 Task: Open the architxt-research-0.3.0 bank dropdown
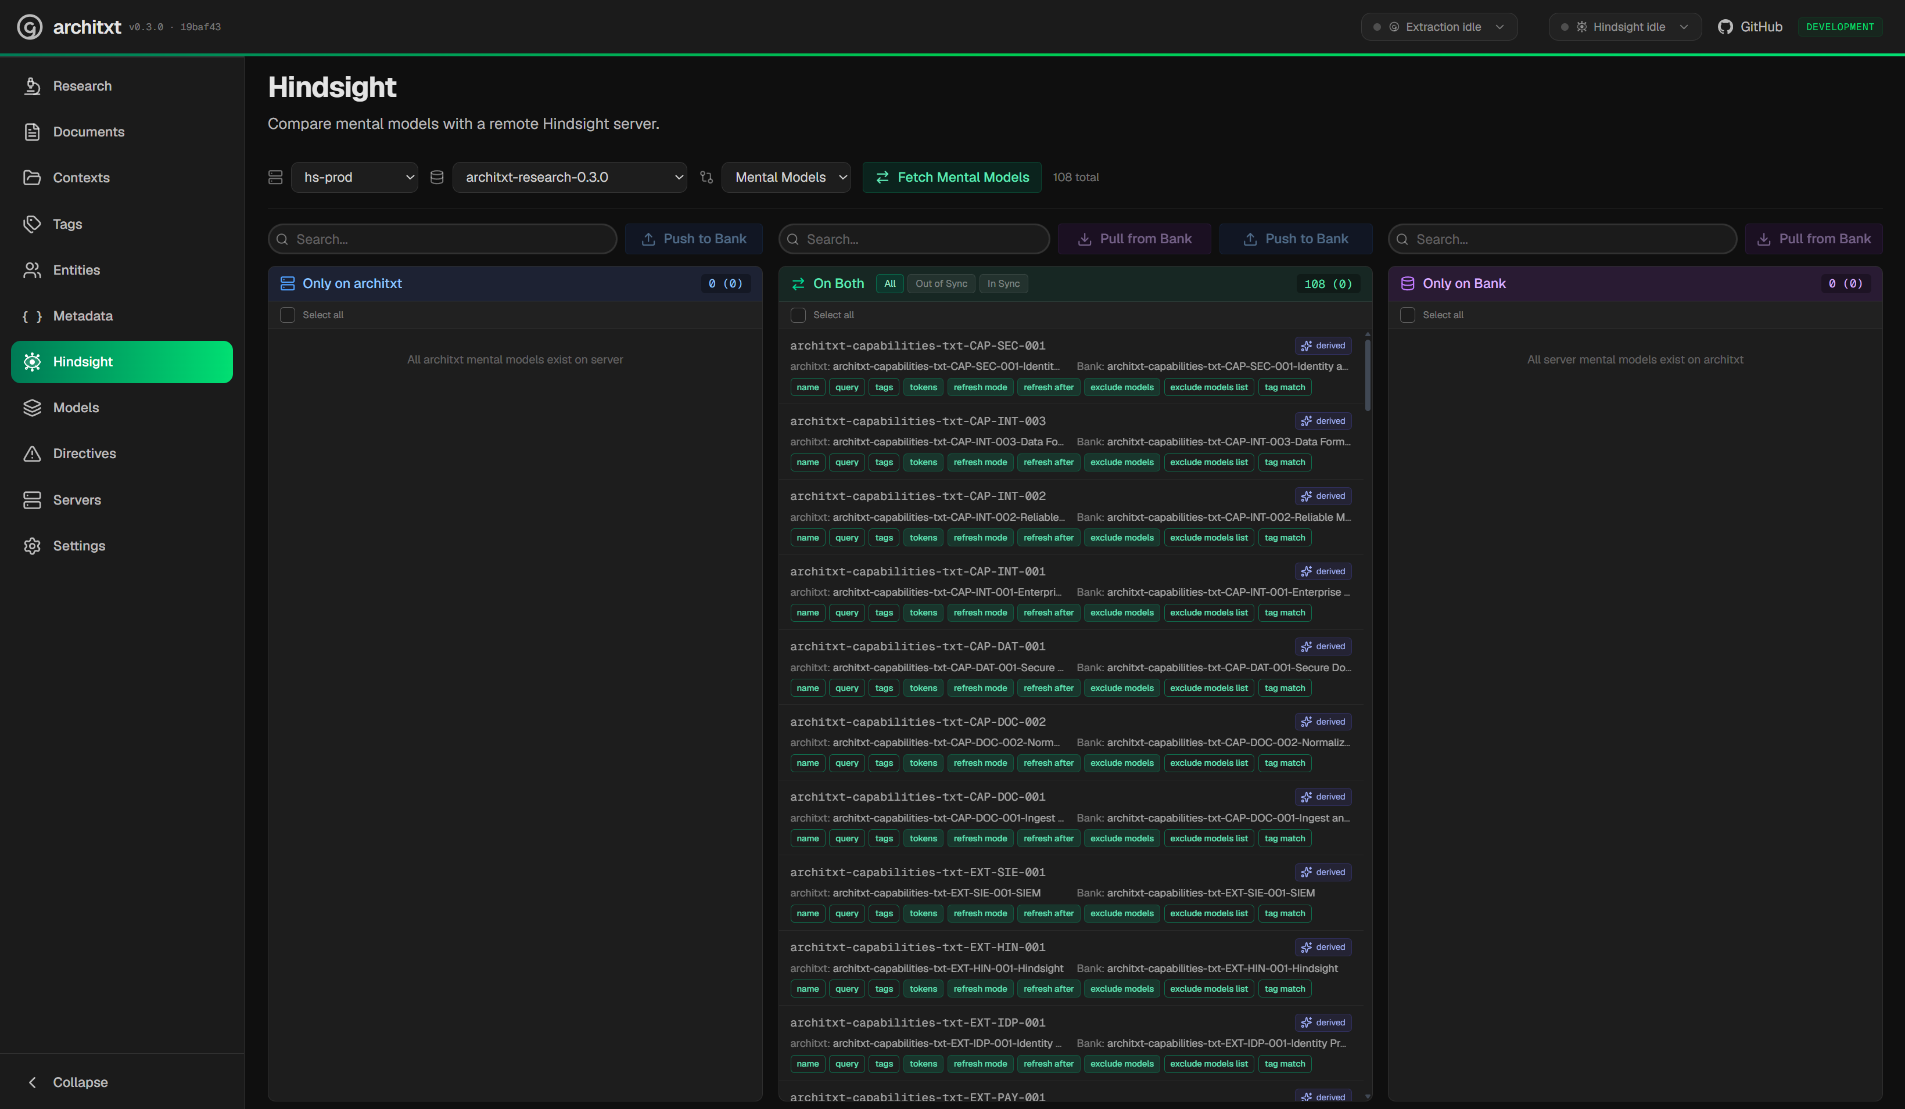coord(569,178)
